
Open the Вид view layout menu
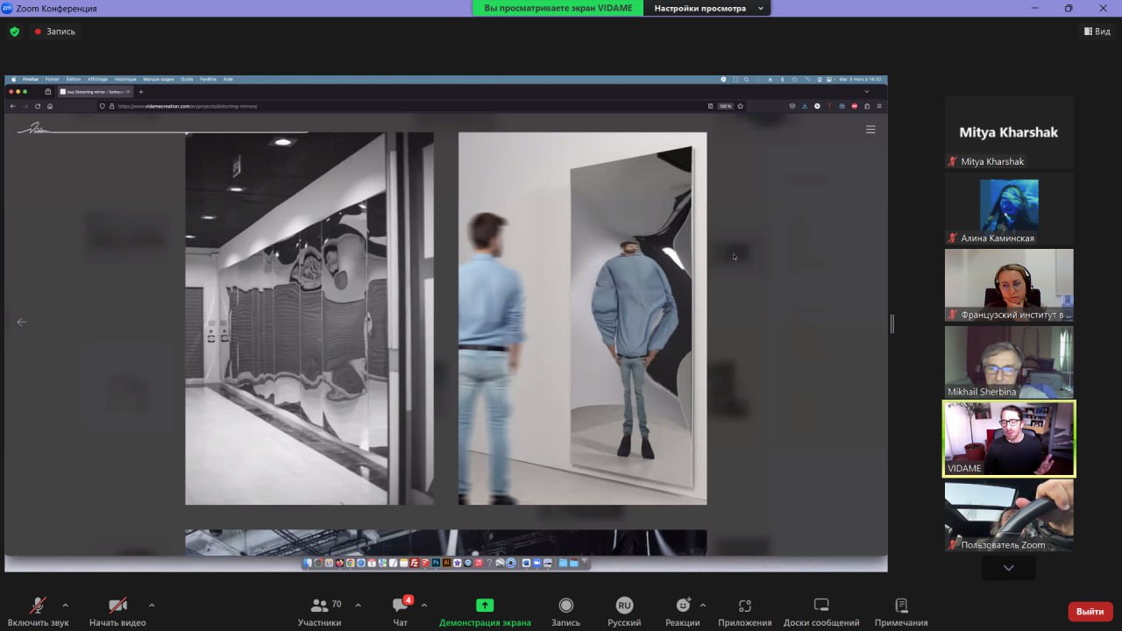pyautogui.click(x=1097, y=32)
